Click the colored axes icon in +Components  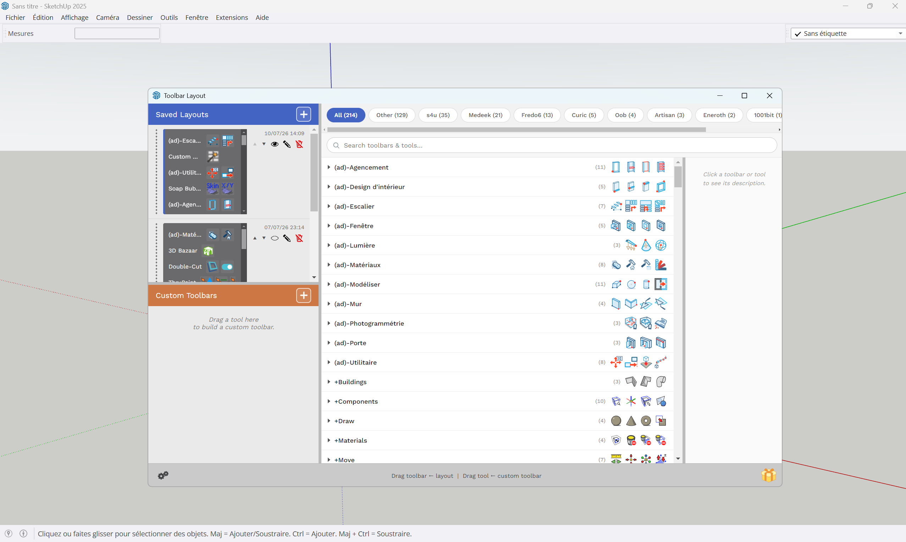click(631, 402)
